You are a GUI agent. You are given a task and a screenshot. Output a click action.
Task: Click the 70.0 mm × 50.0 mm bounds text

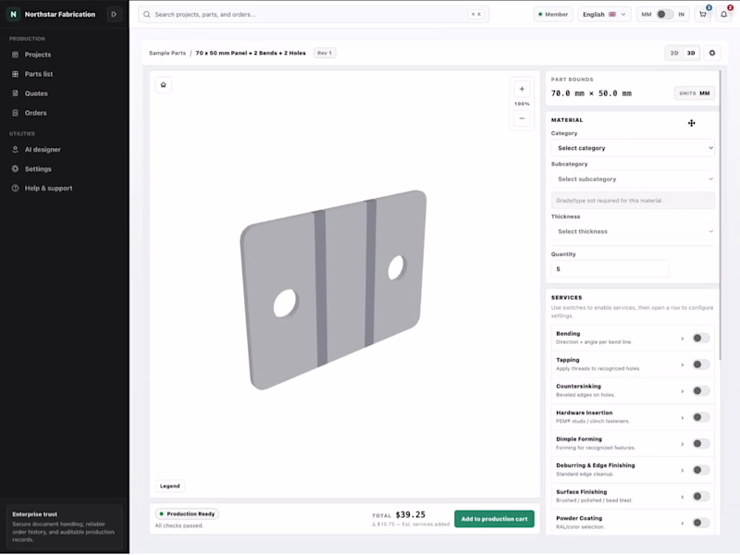point(591,93)
